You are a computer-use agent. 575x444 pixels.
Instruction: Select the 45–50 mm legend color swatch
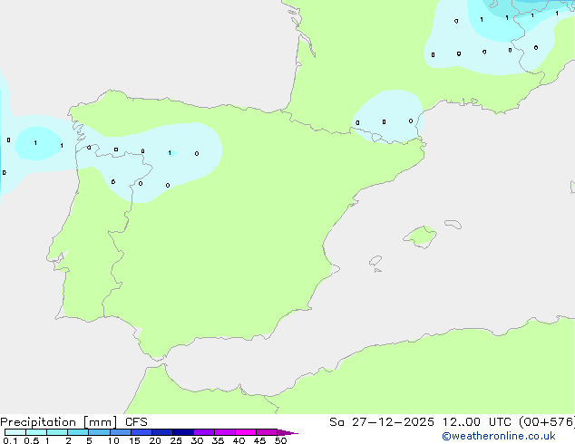(x=267, y=432)
